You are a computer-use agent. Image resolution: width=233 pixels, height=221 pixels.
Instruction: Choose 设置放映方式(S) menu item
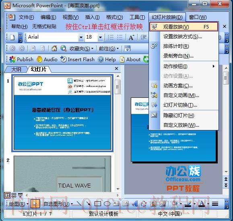(x=184, y=37)
